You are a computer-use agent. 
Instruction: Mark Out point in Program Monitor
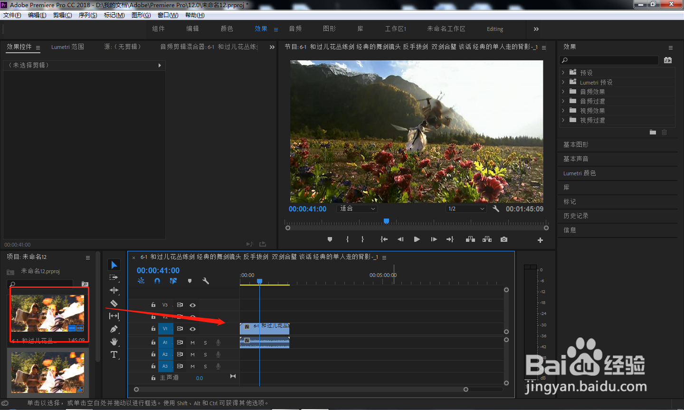[x=362, y=239]
